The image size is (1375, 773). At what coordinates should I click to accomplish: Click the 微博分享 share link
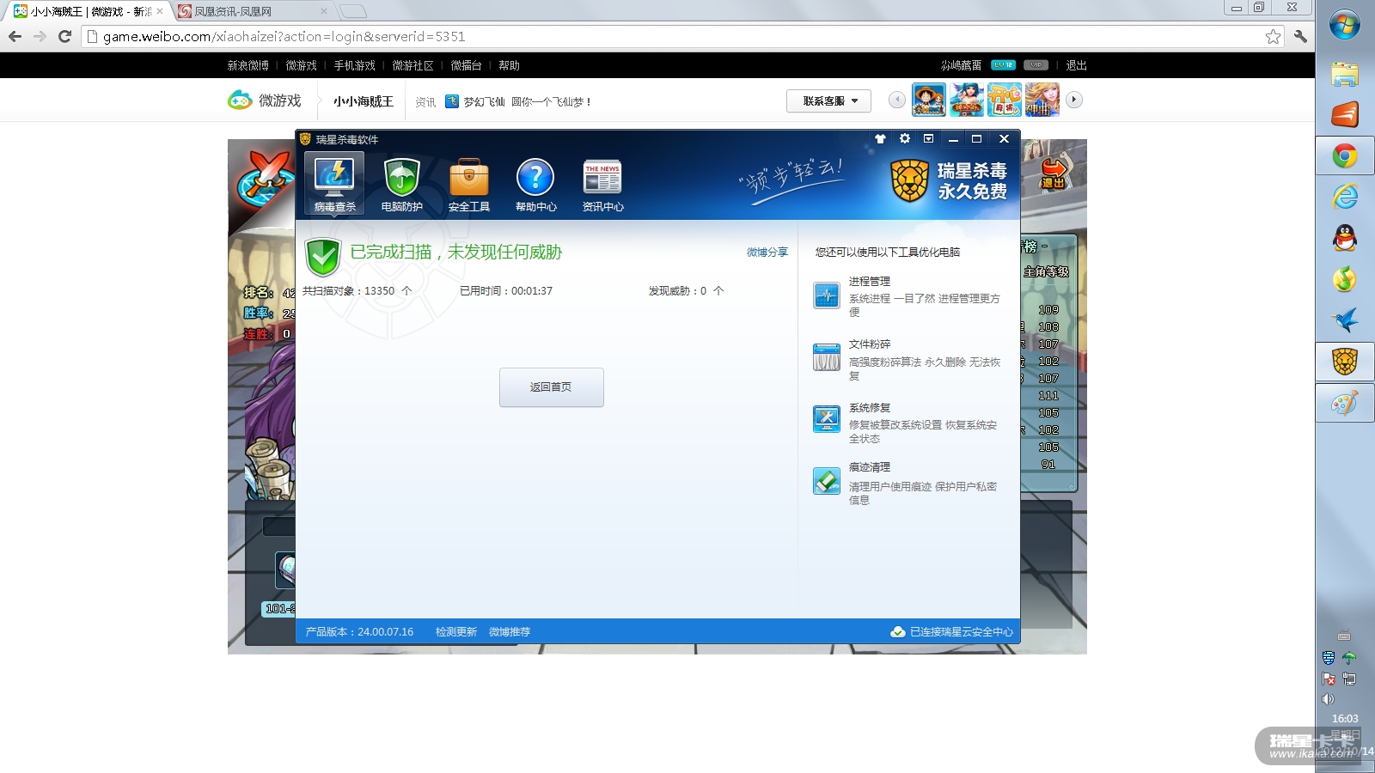click(x=767, y=253)
